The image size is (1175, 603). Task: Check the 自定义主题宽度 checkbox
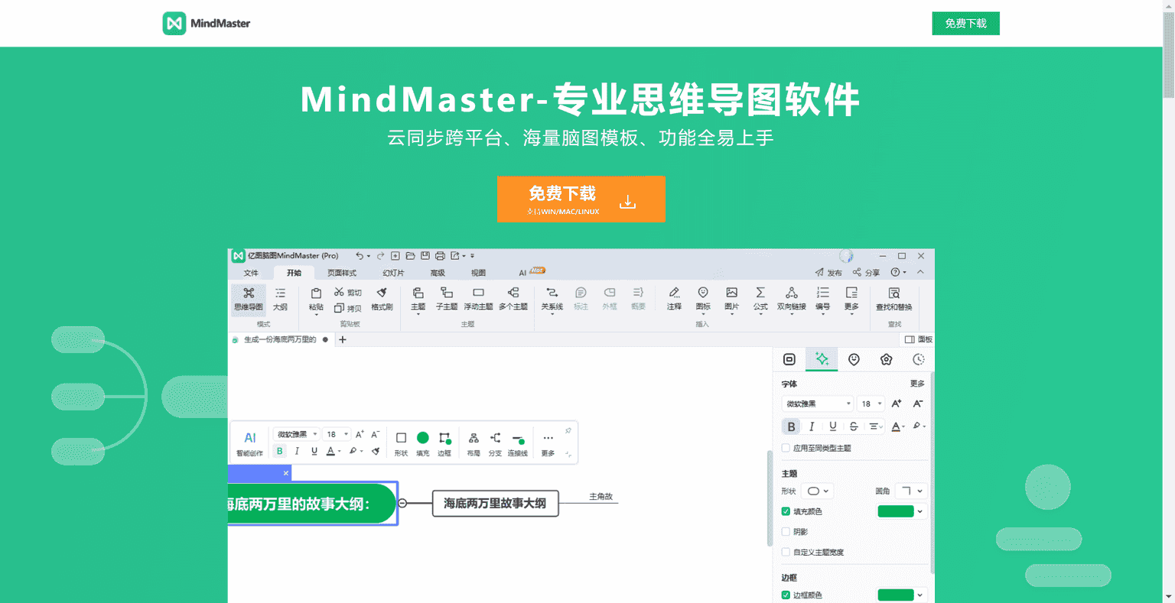click(x=786, y=552)
